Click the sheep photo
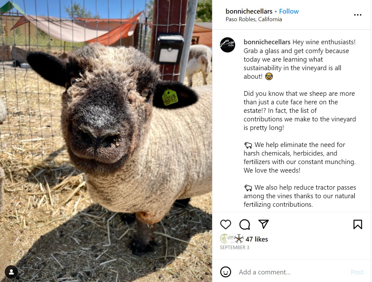The height and width of the screenshot is (282, 372). (106, 141)
